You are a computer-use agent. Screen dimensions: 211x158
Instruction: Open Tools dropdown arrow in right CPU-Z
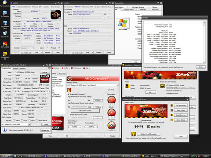tap(92, 52)
